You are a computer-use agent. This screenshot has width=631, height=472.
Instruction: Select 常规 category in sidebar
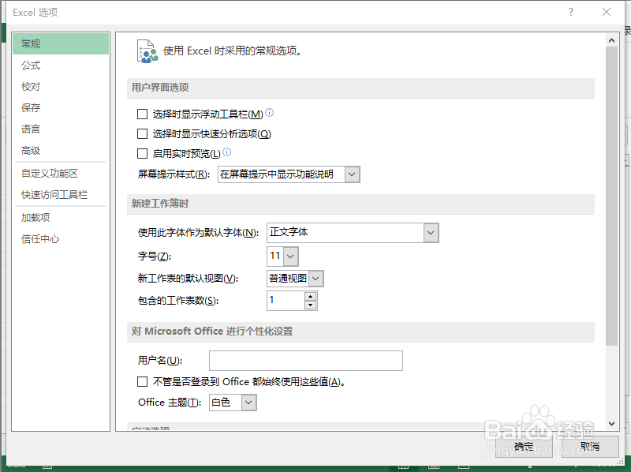tap(61, 43)
